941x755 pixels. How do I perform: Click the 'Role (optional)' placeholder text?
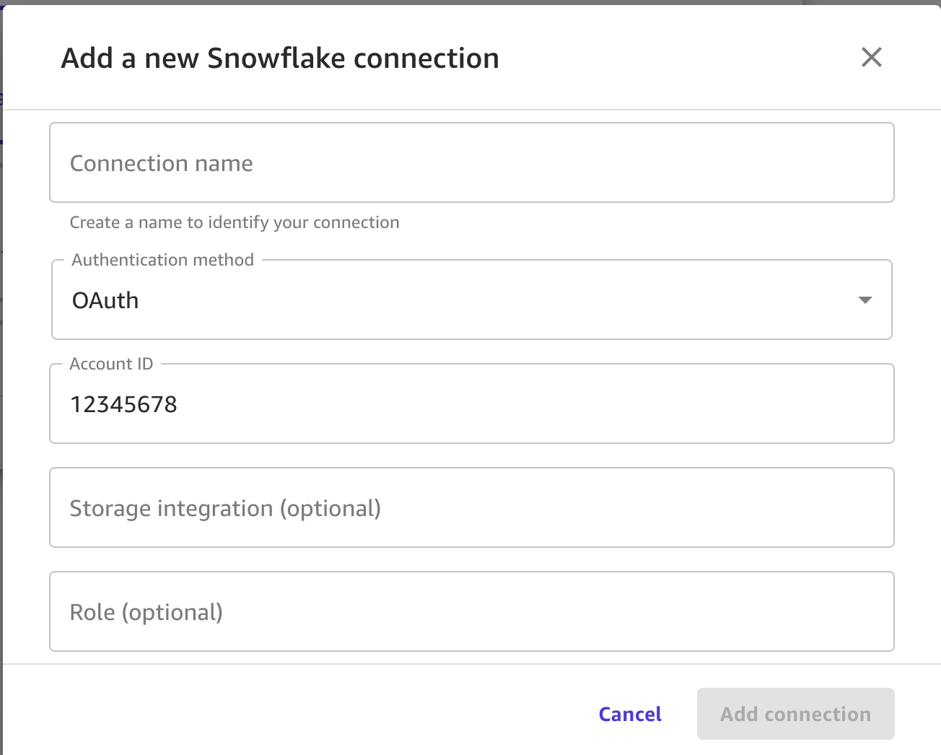tap(146, 613)
